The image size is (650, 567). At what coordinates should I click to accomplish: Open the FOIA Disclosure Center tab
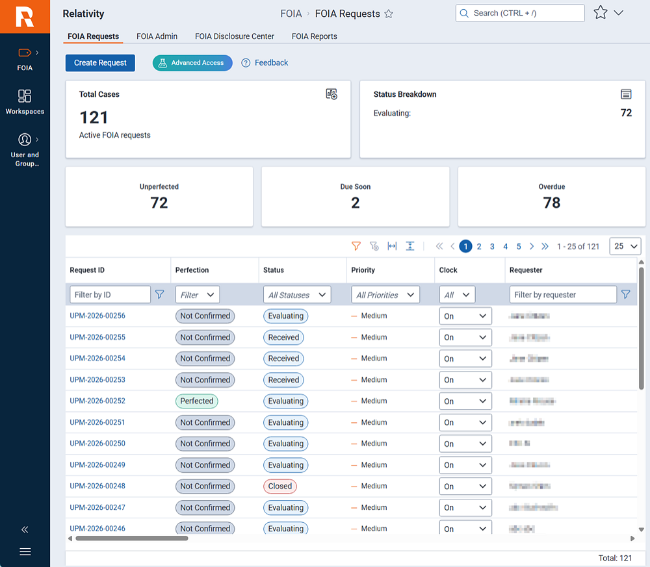[234, 36]
